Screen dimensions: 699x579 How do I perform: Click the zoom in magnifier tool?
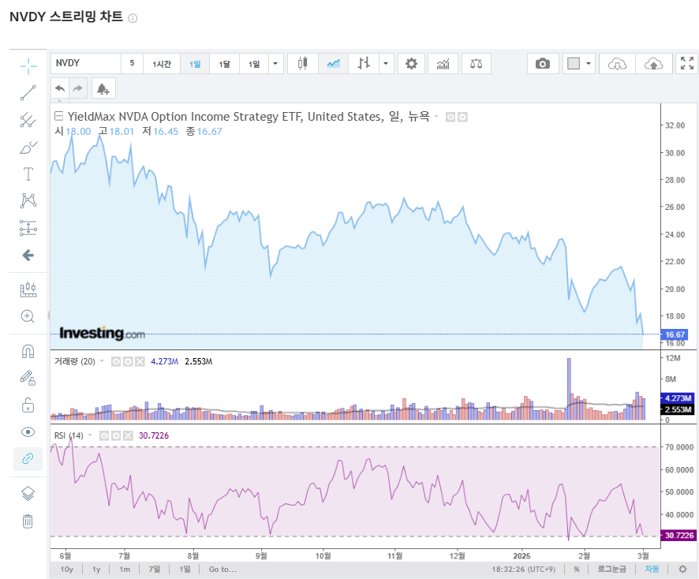point(28,316)
